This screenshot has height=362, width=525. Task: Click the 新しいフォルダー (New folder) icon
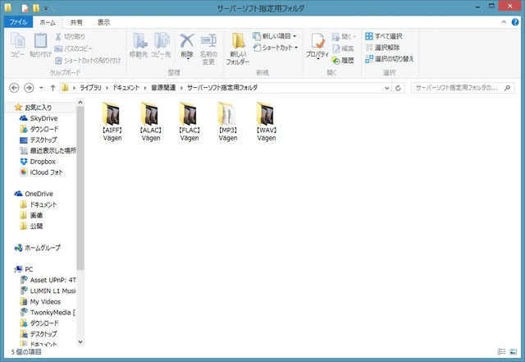point(238,48)
